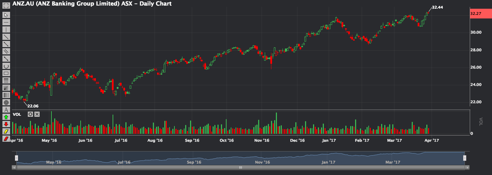Click the 32.44 high price annotation
Viewport: 492px width, 175px height.
(437, 7)
